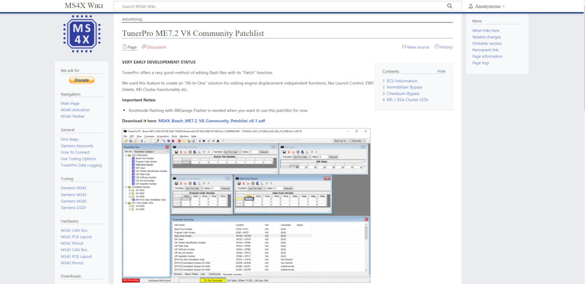
Task: Close the Parameter Tree panel
Action: (167, 147)
